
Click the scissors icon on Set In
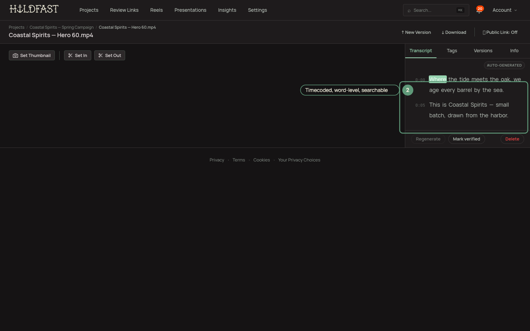point(70,56)
